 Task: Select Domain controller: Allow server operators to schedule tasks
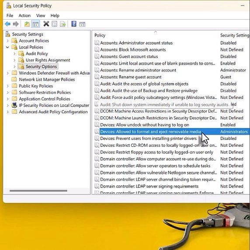[155, 166]
